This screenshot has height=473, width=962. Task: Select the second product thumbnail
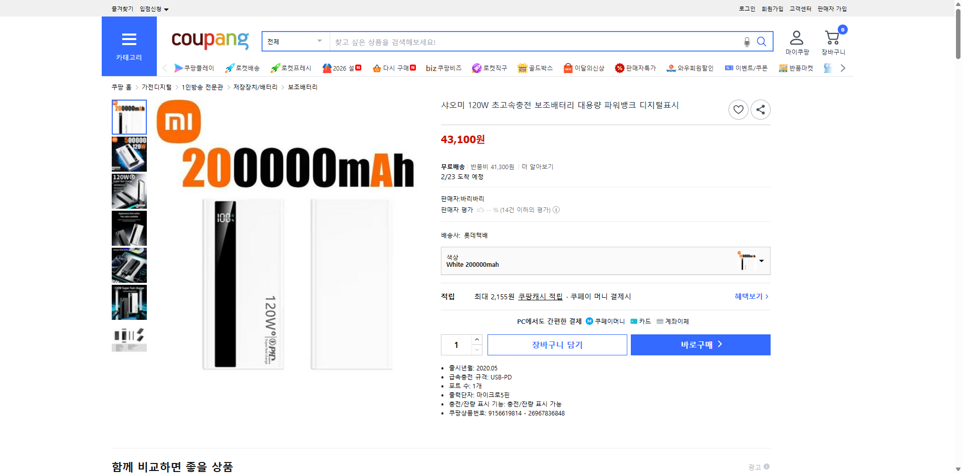(129, 154)
